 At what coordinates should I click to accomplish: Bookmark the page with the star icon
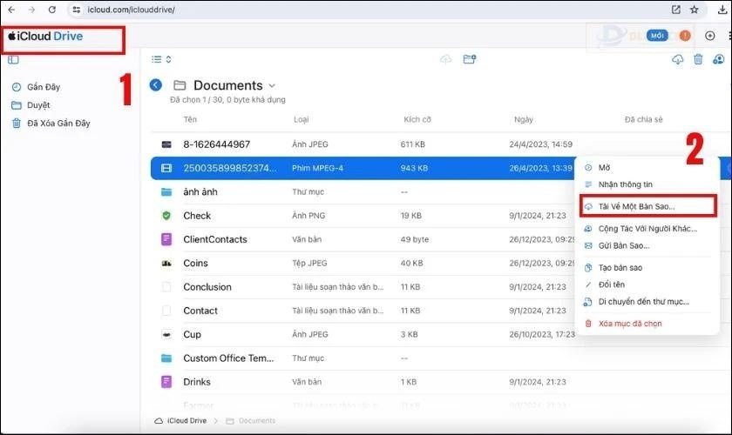[x=695, y=10]
